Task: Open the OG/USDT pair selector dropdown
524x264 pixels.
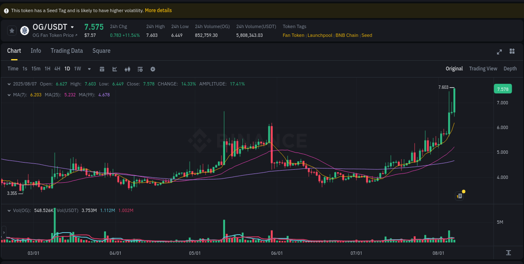Action: tap(71, 26)
